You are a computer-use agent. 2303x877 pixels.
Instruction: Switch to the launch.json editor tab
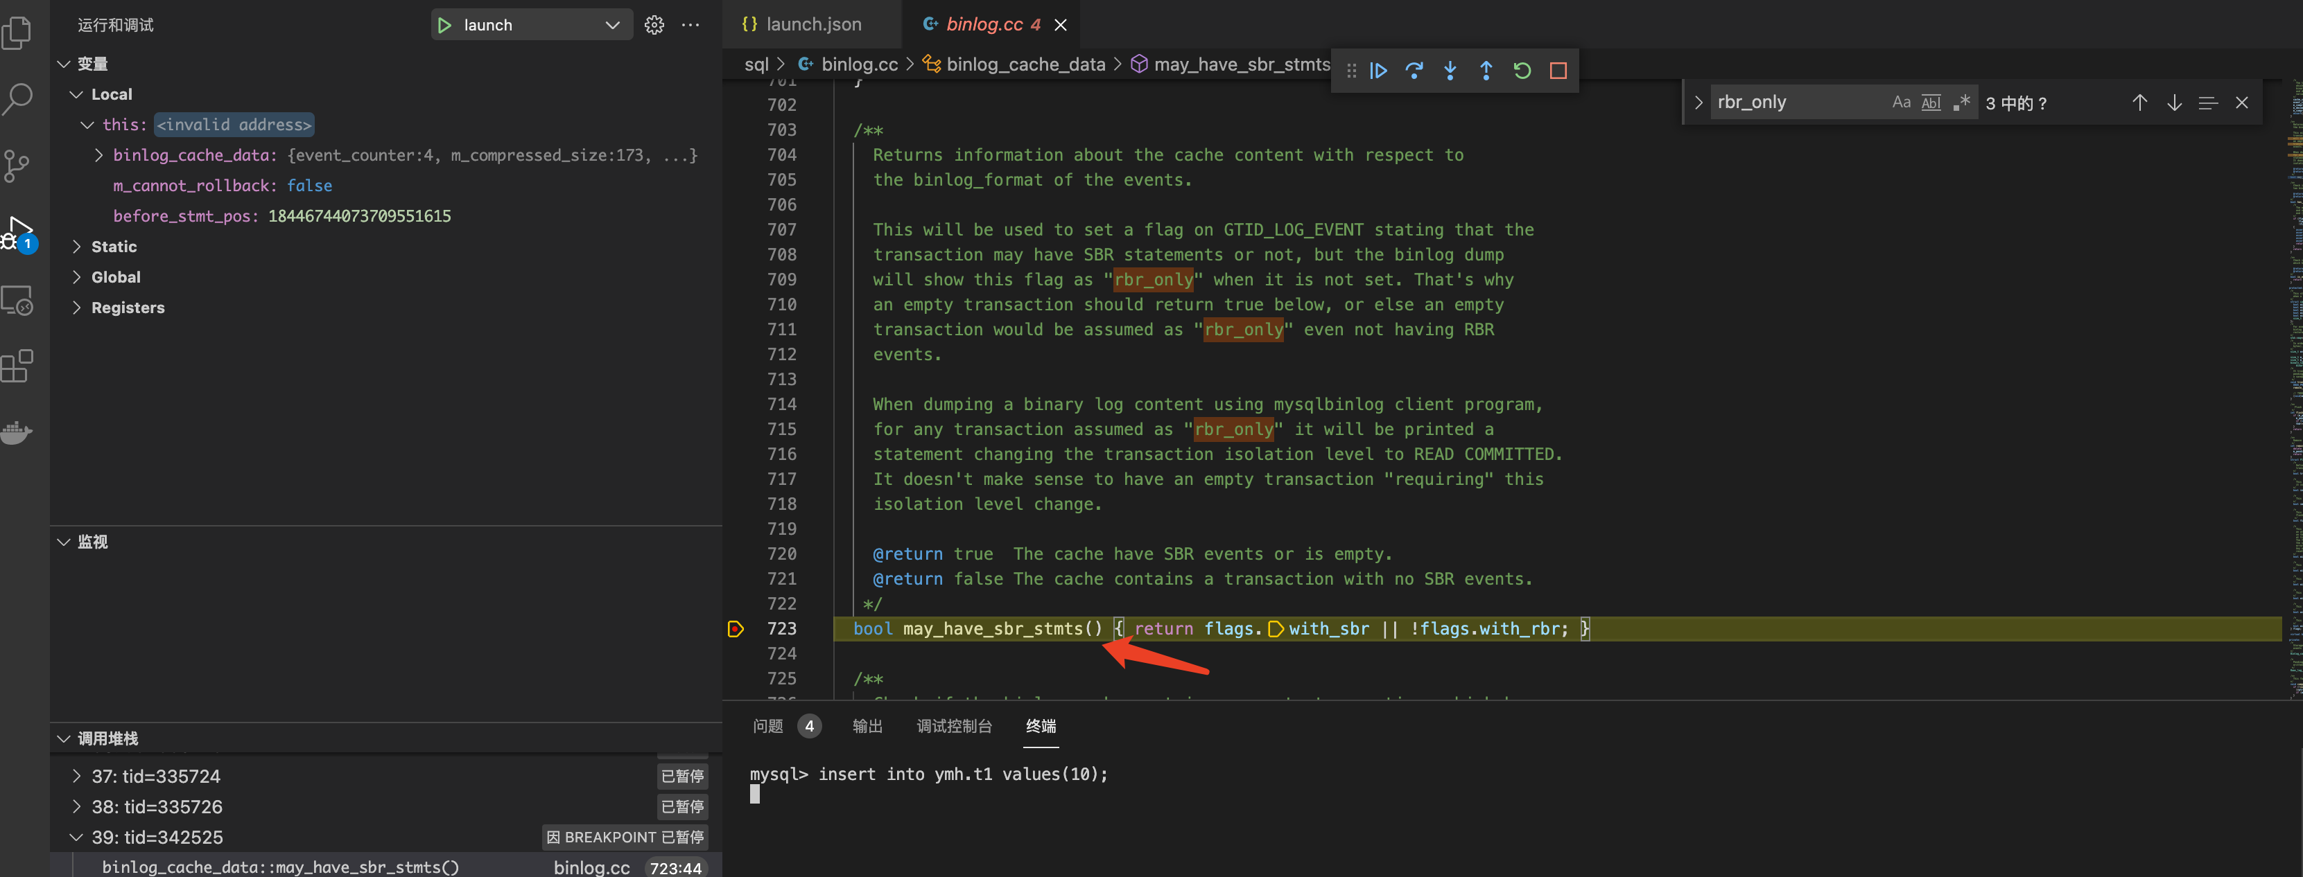tap(802, 25)
